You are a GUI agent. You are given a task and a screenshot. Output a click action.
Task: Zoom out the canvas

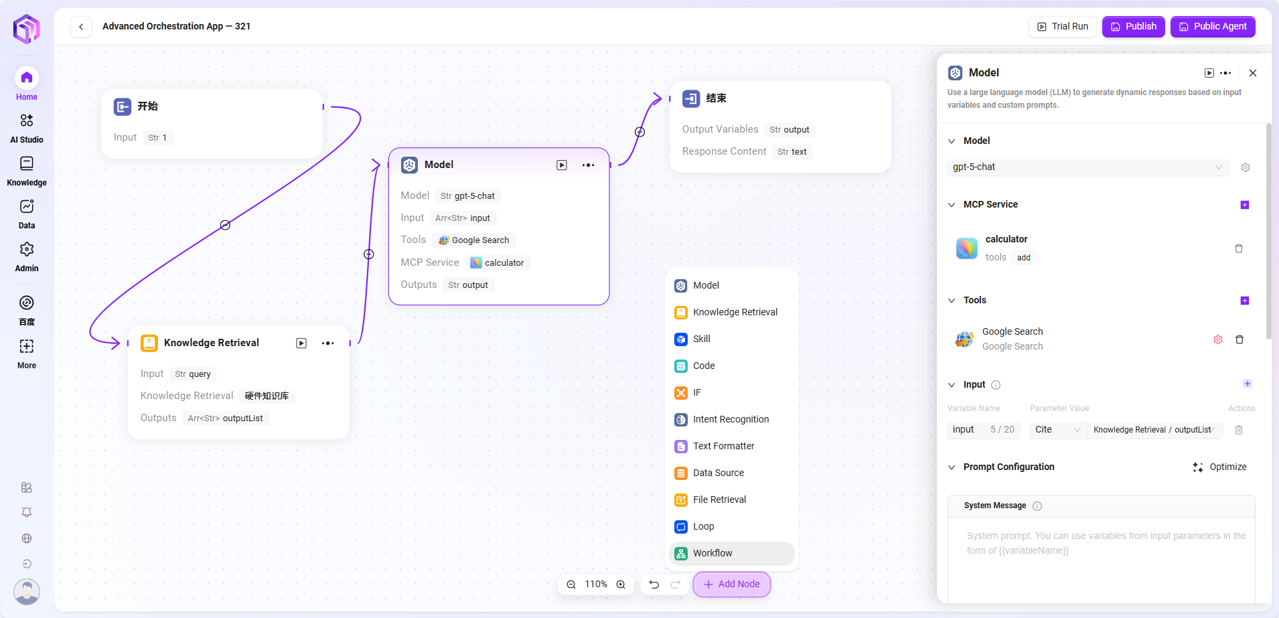(571, 585)
